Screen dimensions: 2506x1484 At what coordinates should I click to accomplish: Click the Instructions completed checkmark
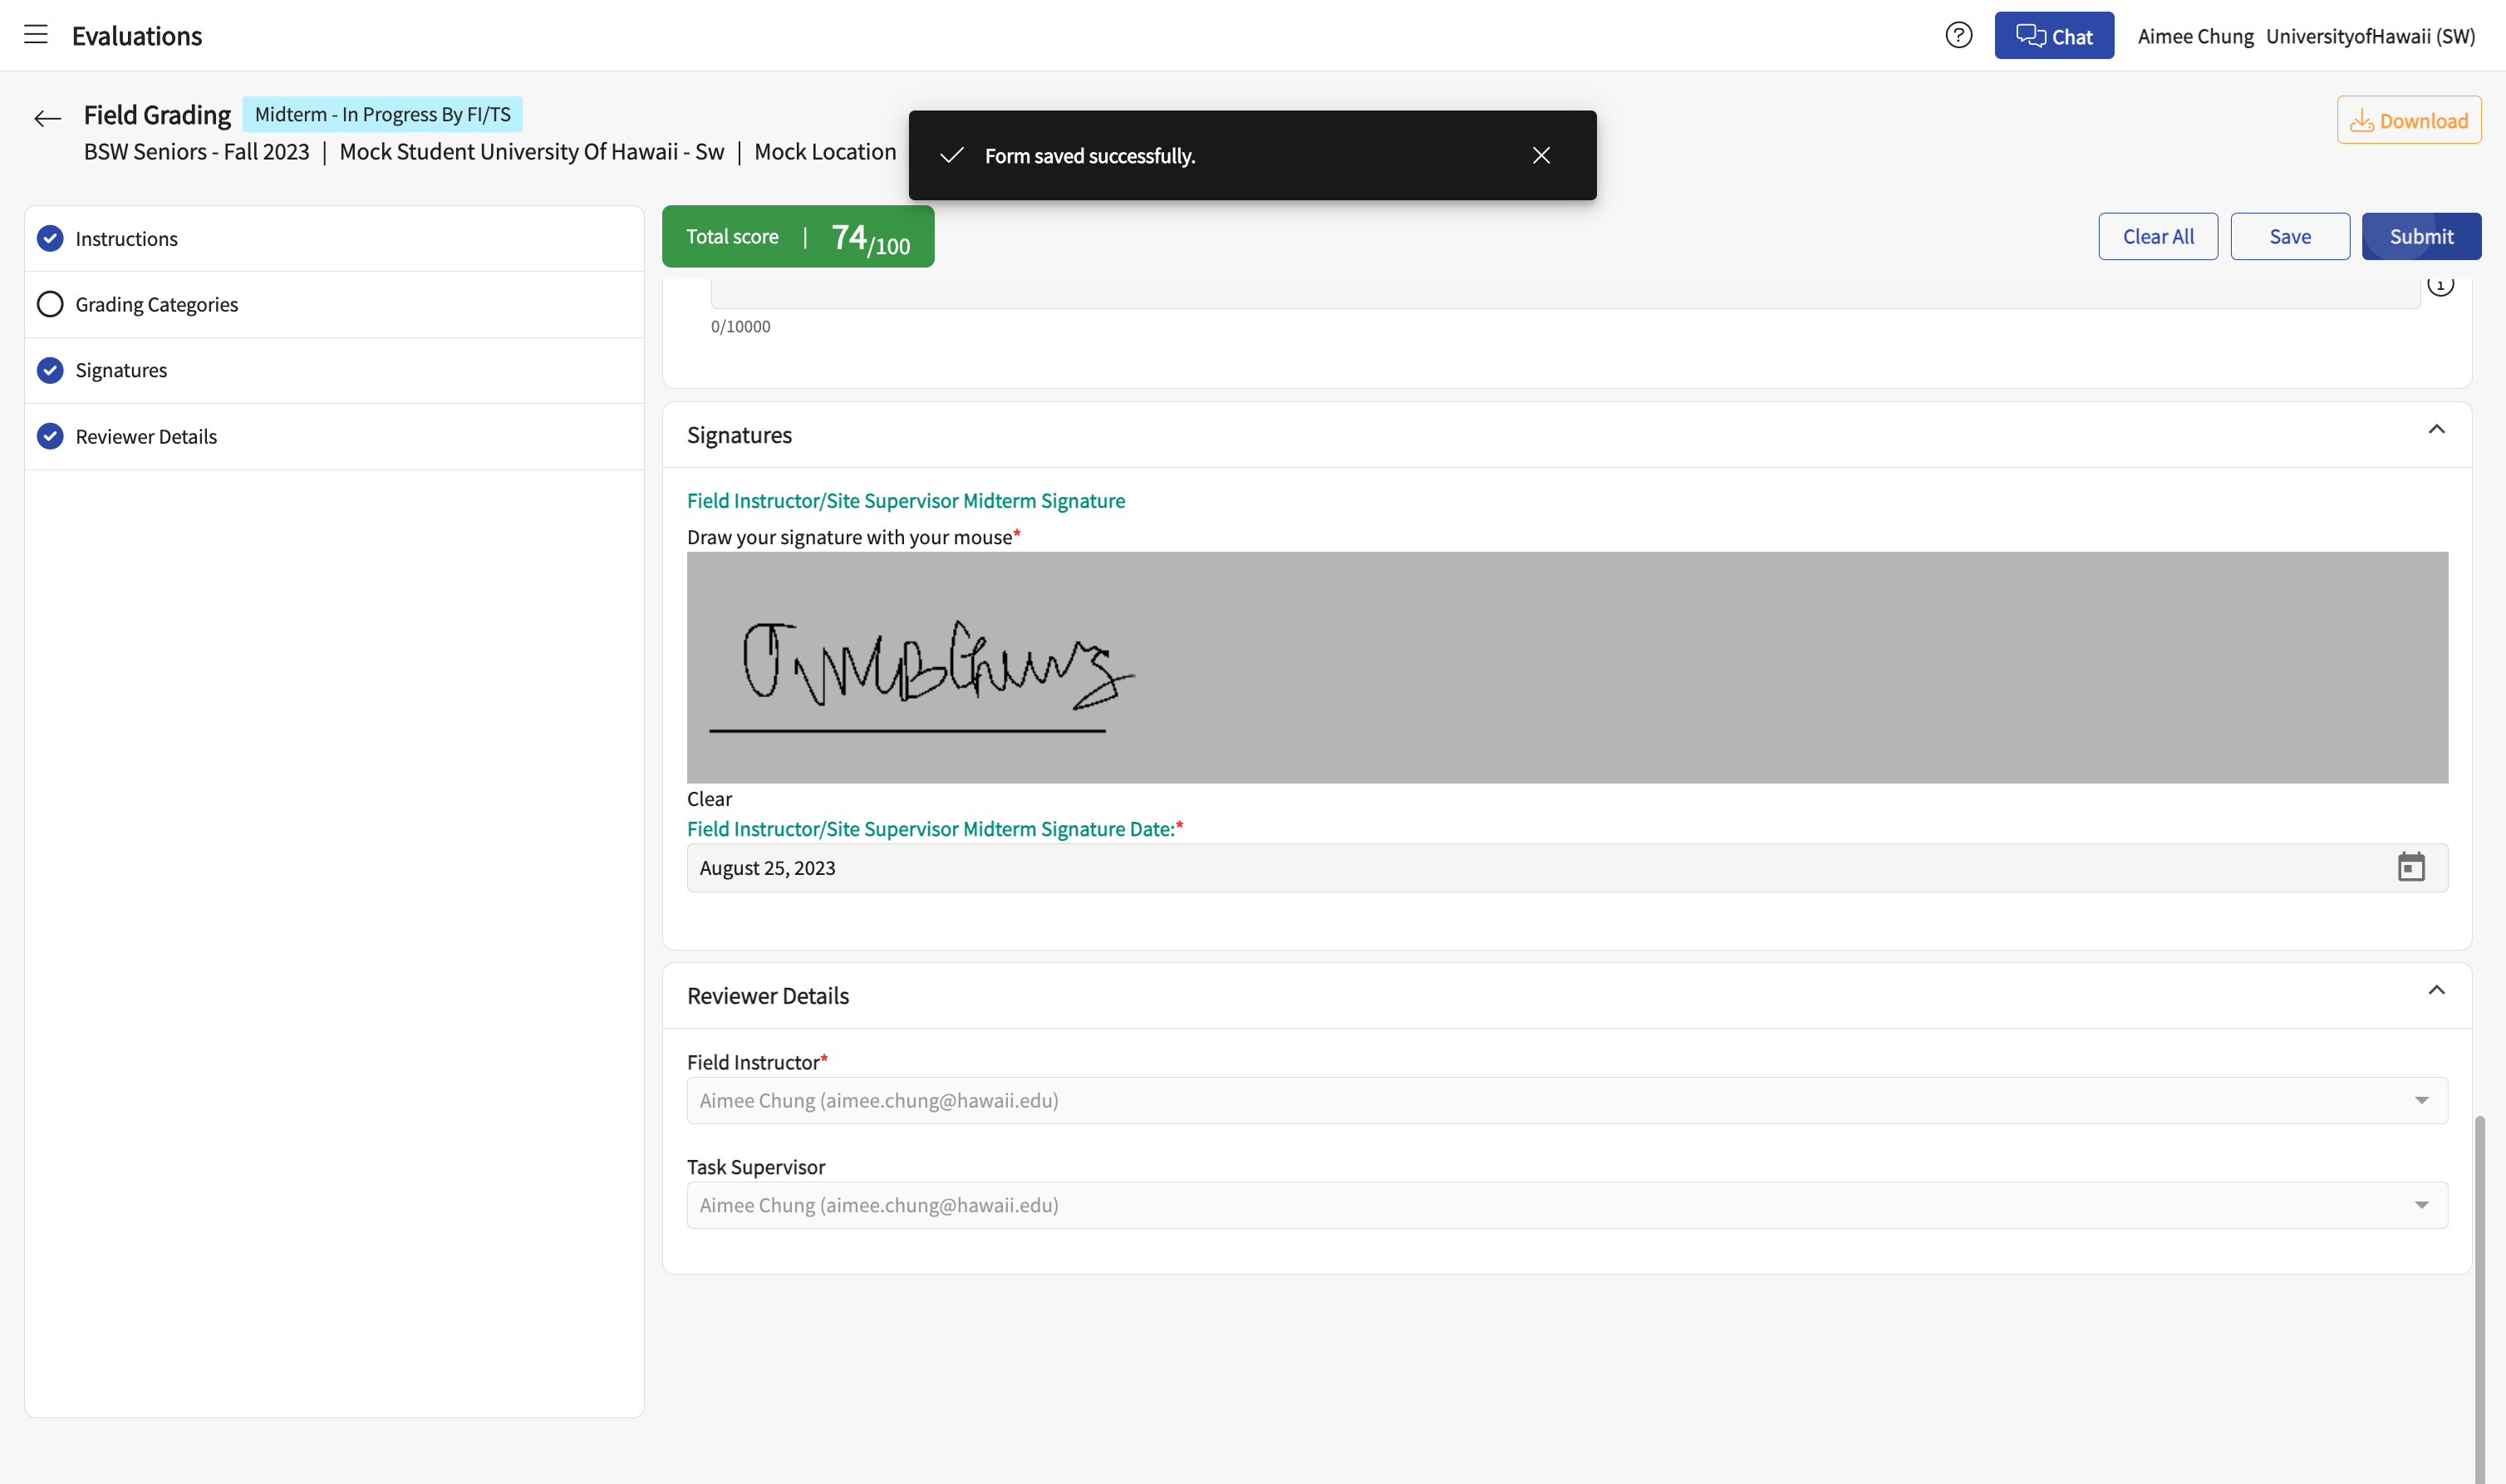click(x=50, y=238)
